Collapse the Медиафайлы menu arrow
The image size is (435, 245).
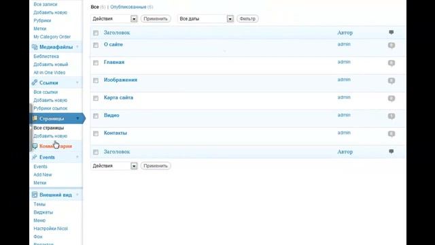pos(77,47)
